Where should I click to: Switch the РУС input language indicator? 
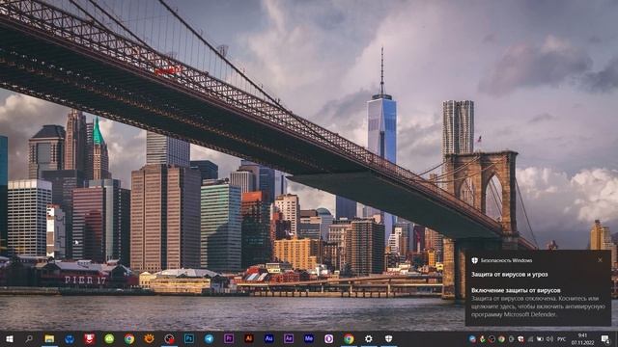[562, 339]
